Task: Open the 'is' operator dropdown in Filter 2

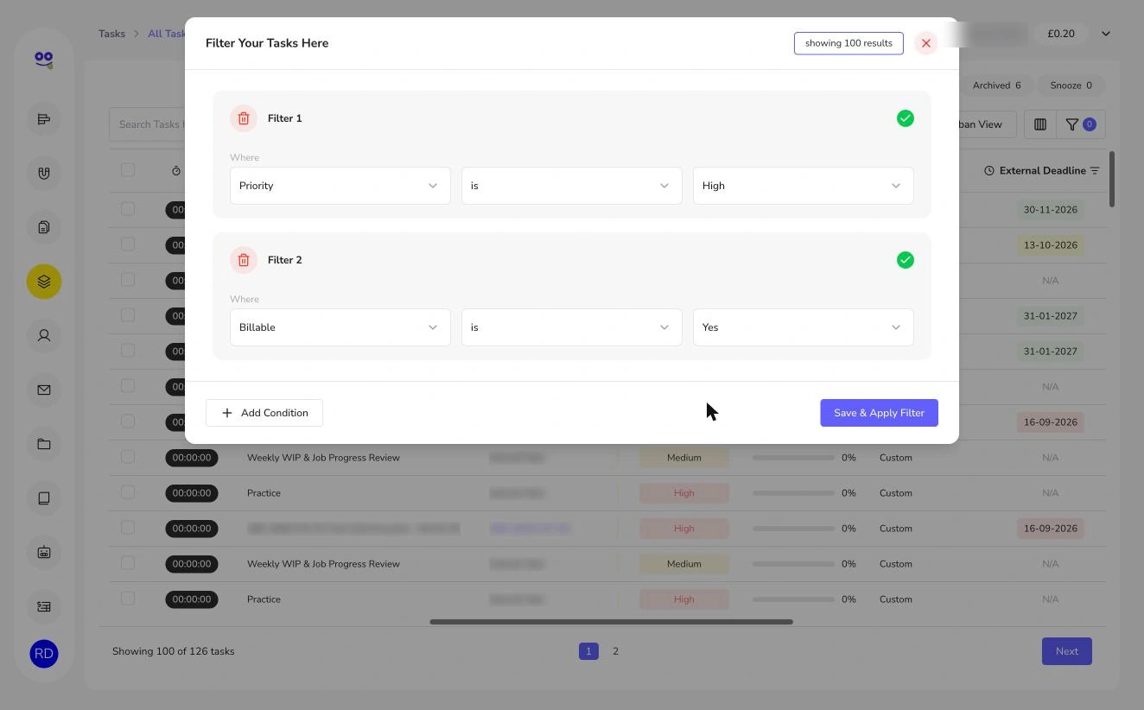Action: [571, 327]
